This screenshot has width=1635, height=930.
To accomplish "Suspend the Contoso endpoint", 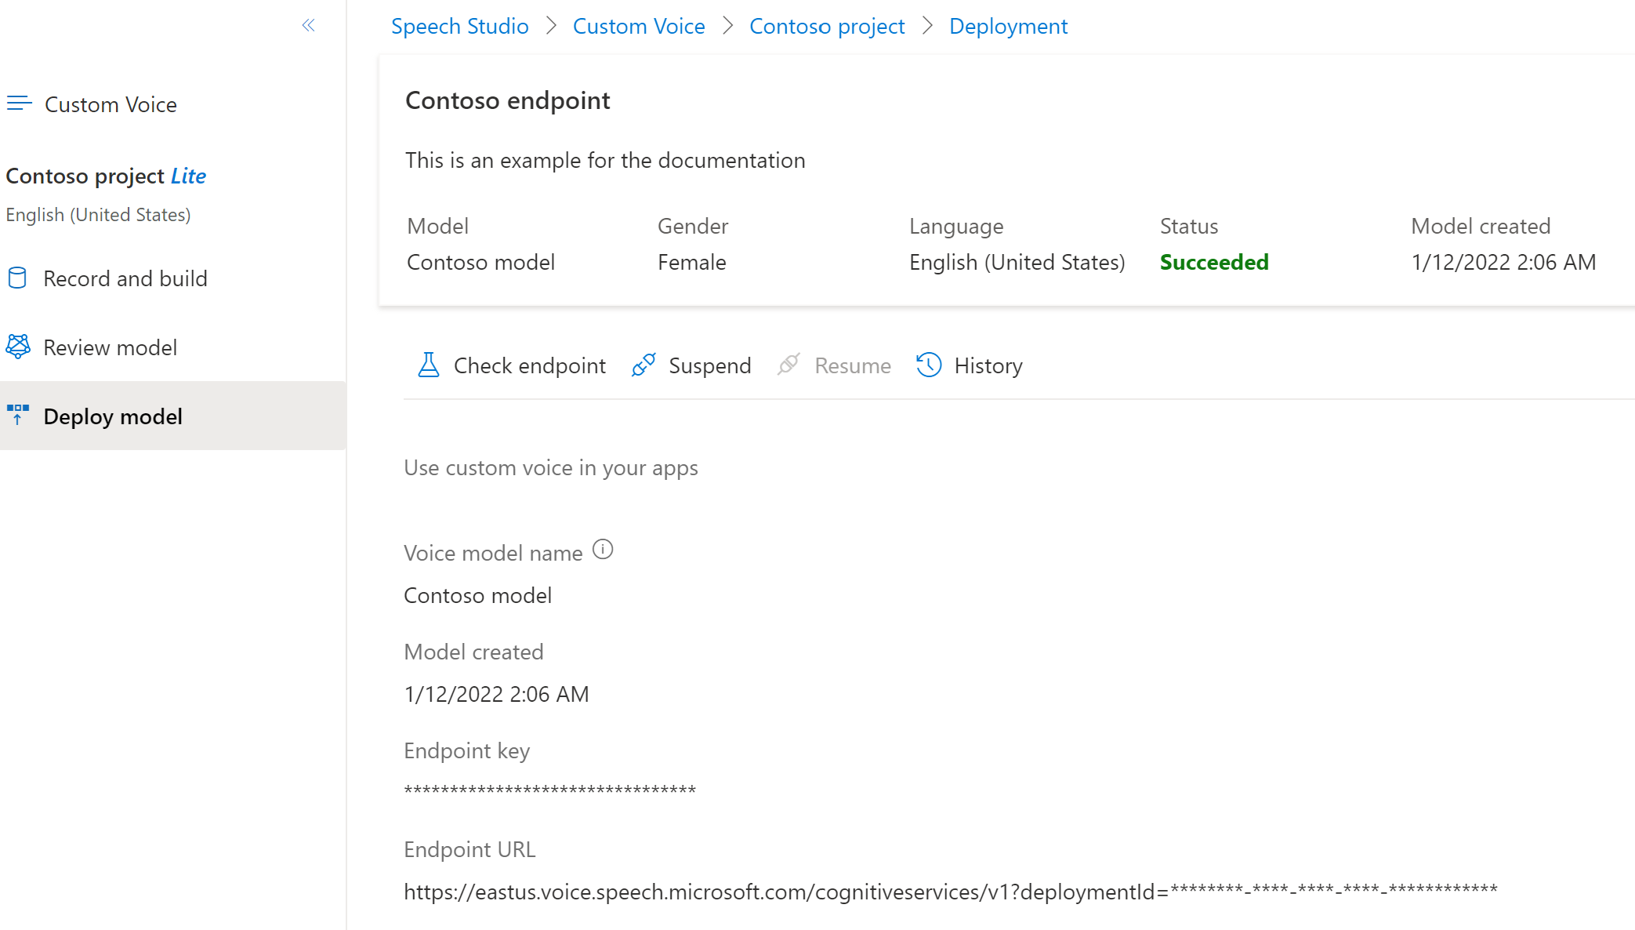I will pyautogui.click(x=709, y=365).
